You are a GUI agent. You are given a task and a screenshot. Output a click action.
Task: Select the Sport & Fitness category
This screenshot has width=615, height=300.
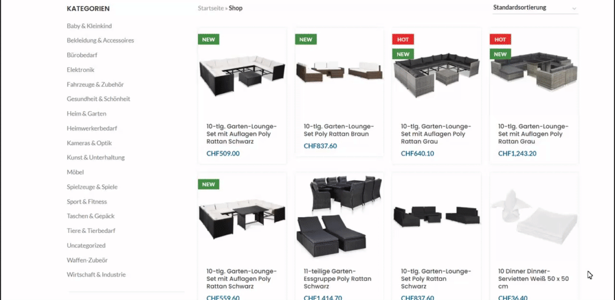point(87,202)
